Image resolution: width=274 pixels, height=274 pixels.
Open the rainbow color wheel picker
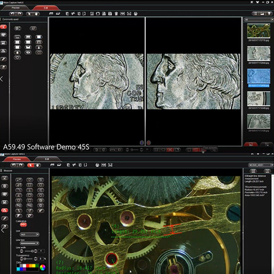point(42,267)
